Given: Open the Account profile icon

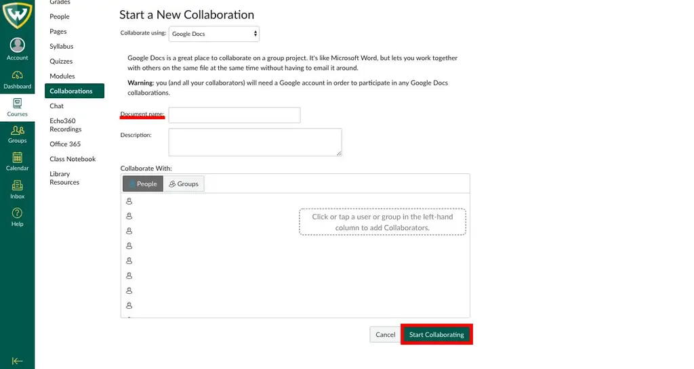Looking at the screenshot, I should tap(17, 45).
